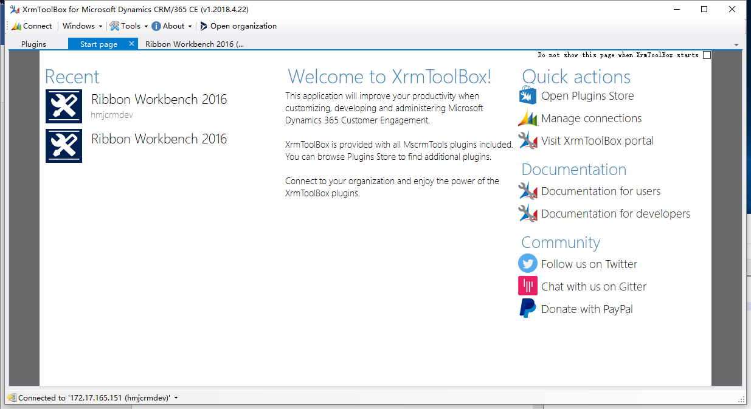This screenshot has height=409, width=751.
Task: Click the Twitter bird icon
Action: [x=528, y=264]
